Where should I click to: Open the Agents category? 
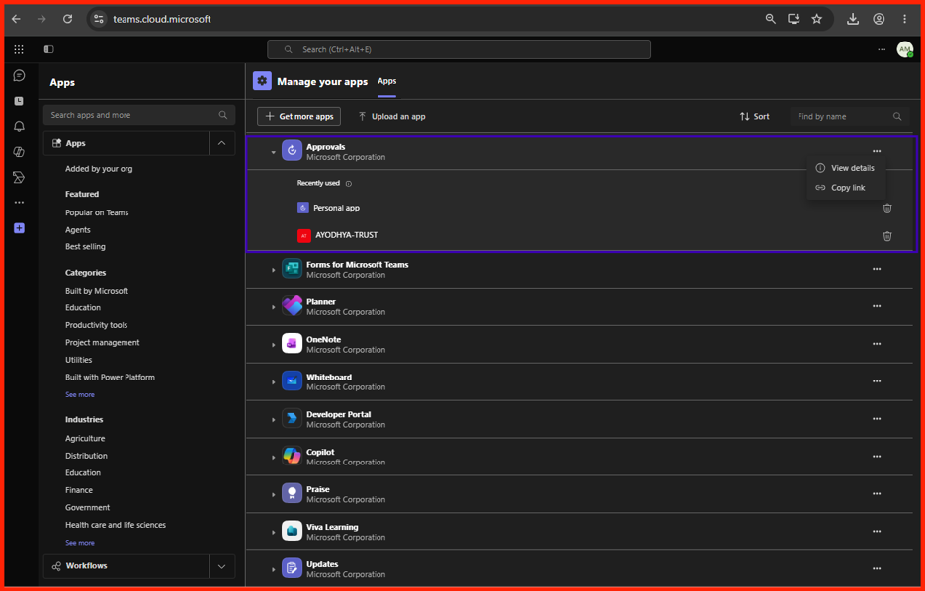(78, 230)
